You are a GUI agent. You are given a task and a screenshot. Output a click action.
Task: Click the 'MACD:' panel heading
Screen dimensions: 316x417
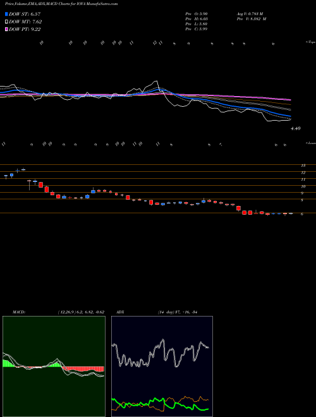pyautogui.click(x=18, y=312)
